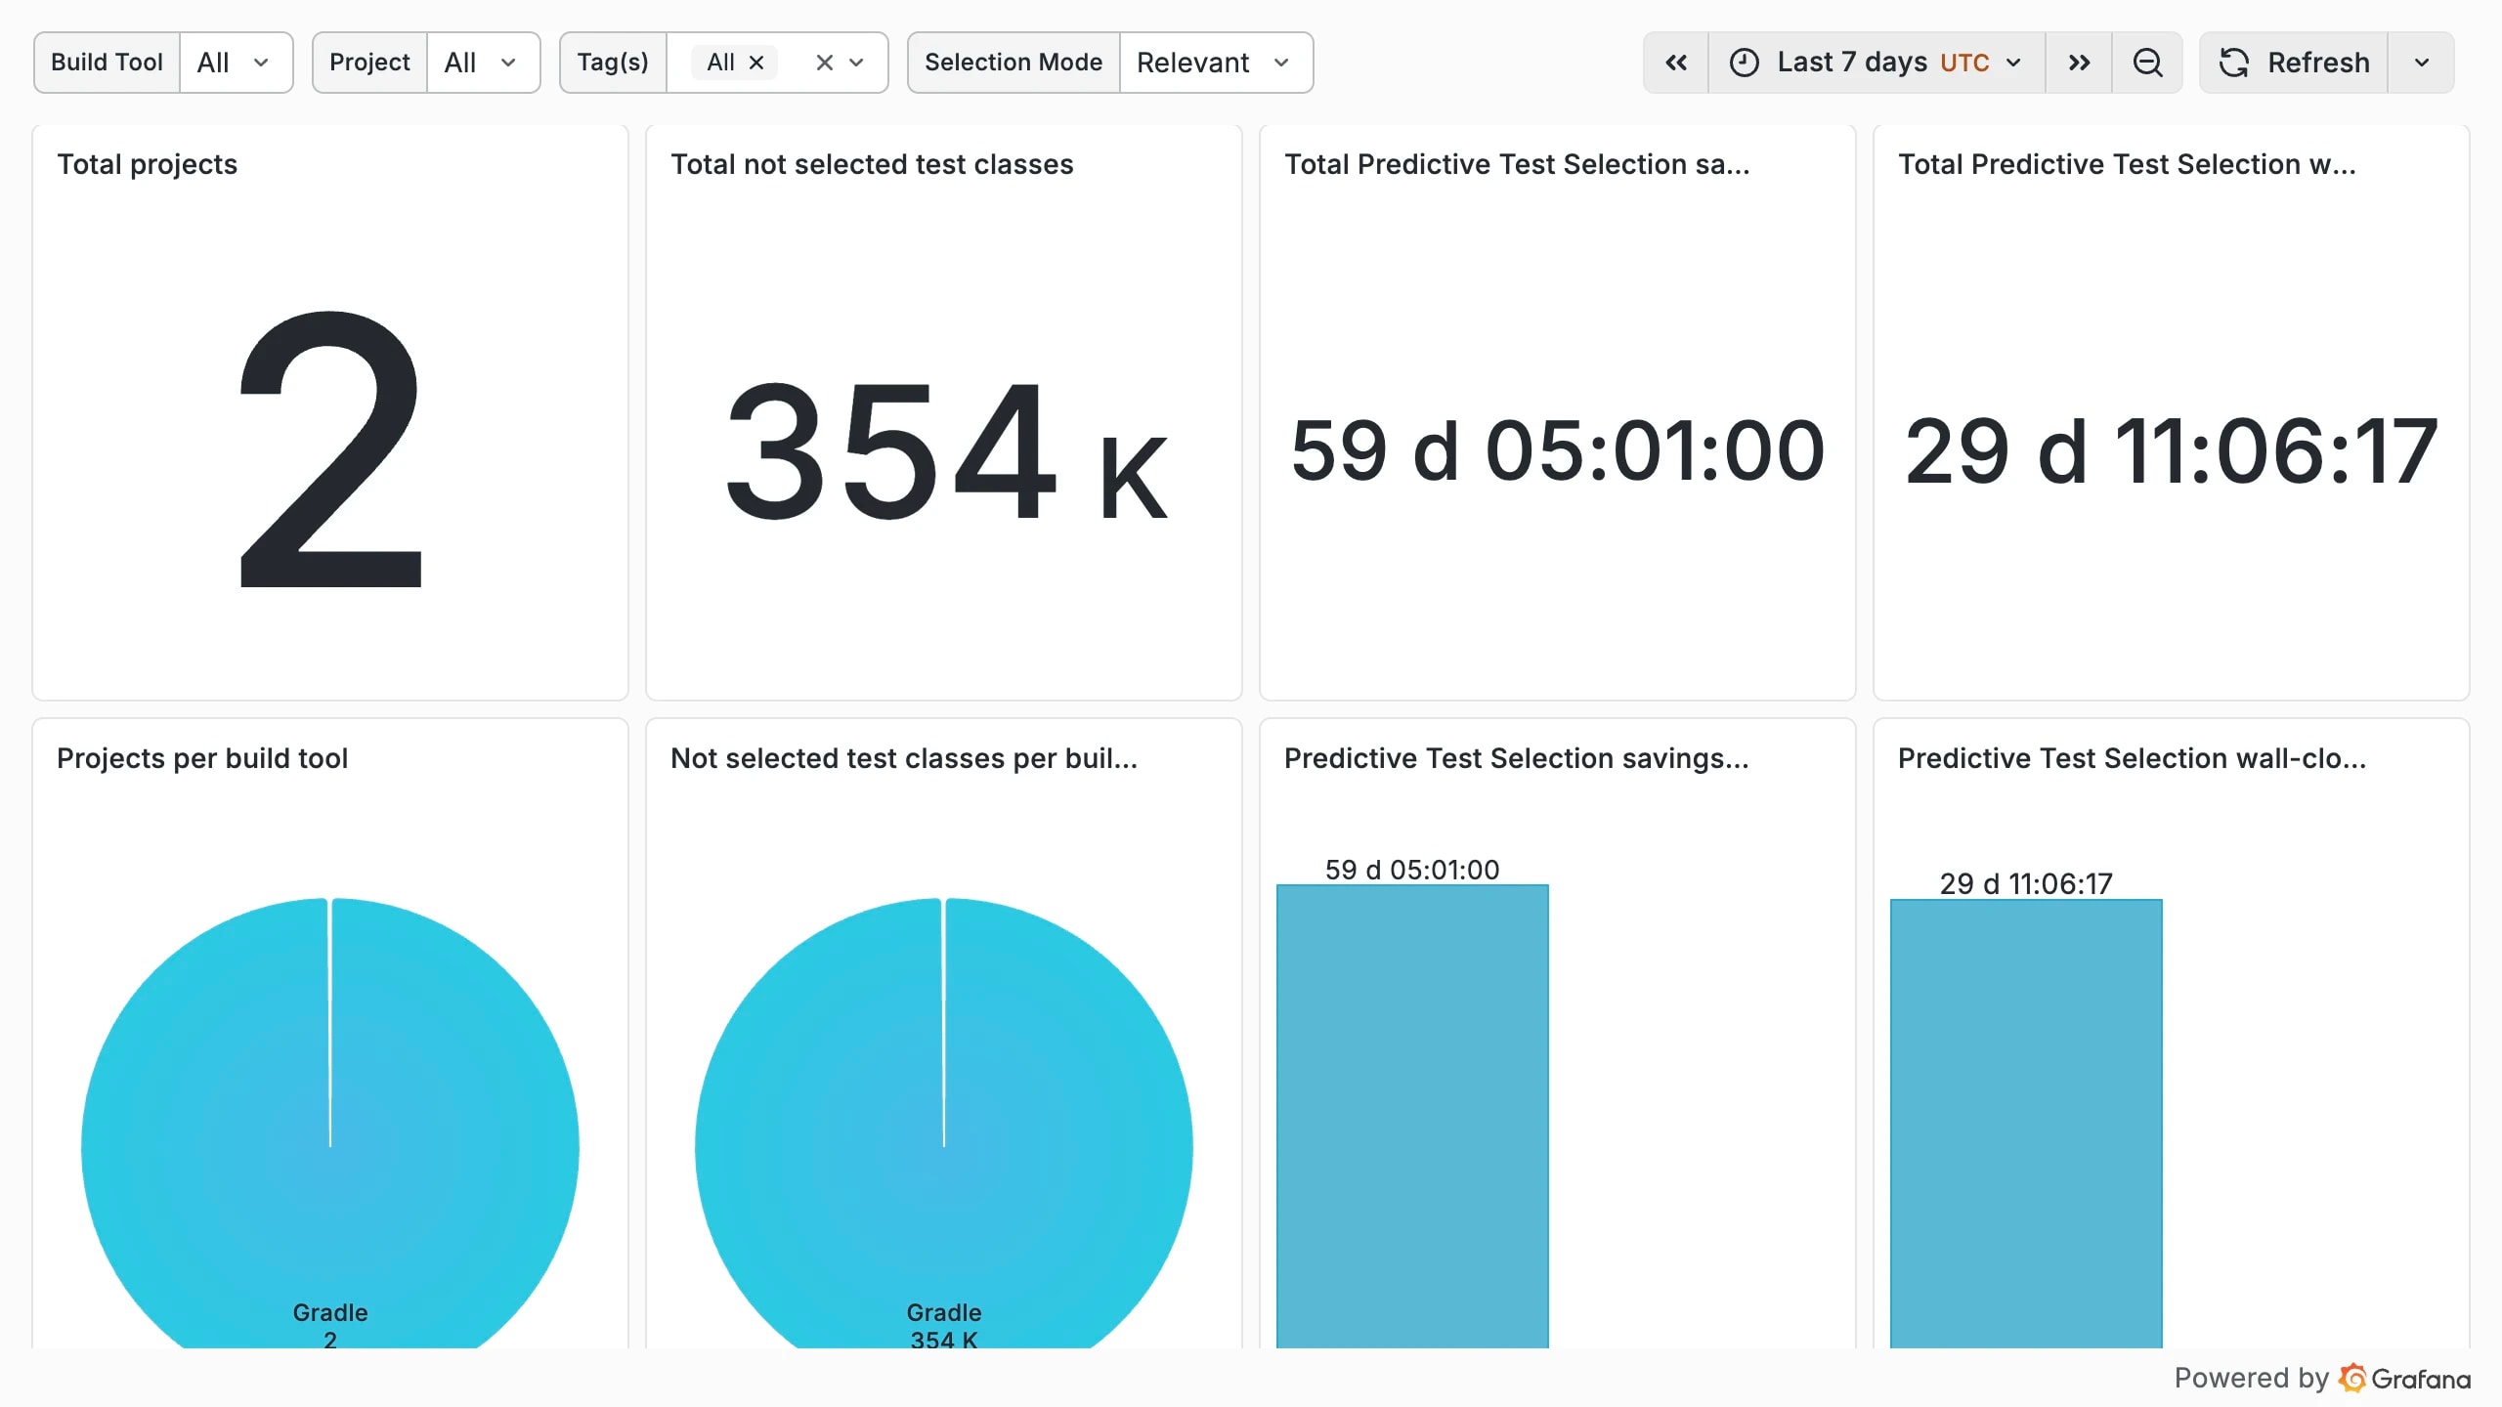This screenshot has height=1407, width=2502.
Task: Click the 59 d 05:01:00 bar label
Action: coord(1412,870)
